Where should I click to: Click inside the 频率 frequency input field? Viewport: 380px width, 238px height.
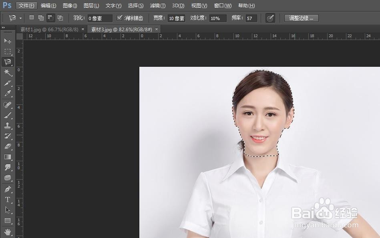[251, 18]
